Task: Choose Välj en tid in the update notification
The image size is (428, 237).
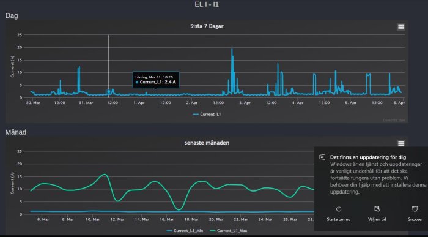Action: tap(377, 219)
